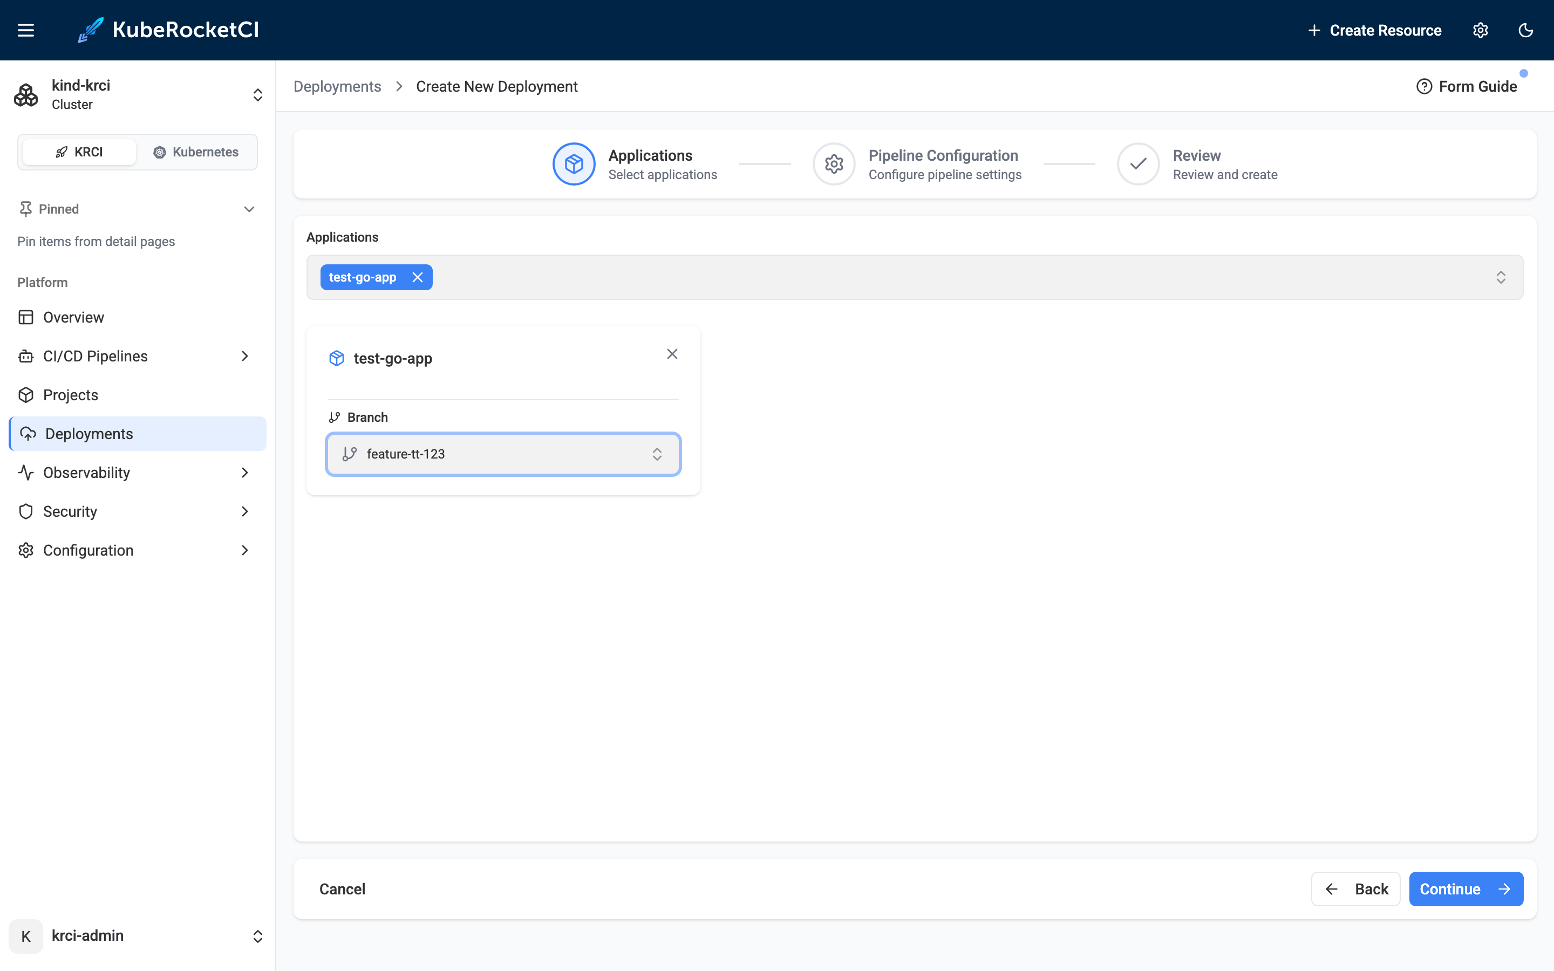Open the kind-krci cluster switcher
Image resolution: width=1554 pixels, height=971 pixels.
pos(138,95)
